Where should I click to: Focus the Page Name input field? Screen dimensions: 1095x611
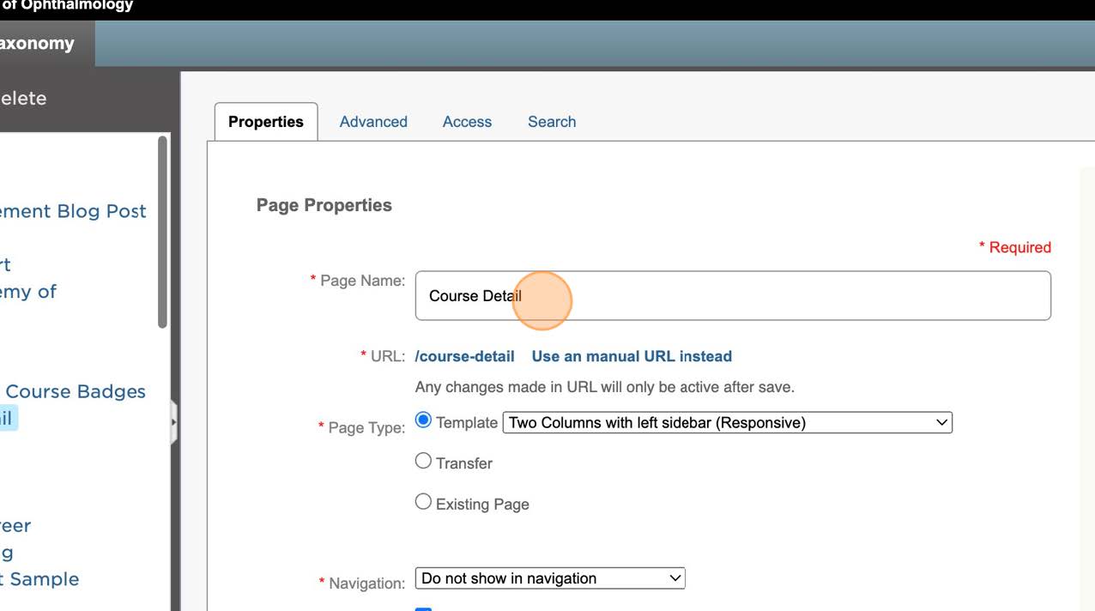pyautogui.click(x=733, y=296)
